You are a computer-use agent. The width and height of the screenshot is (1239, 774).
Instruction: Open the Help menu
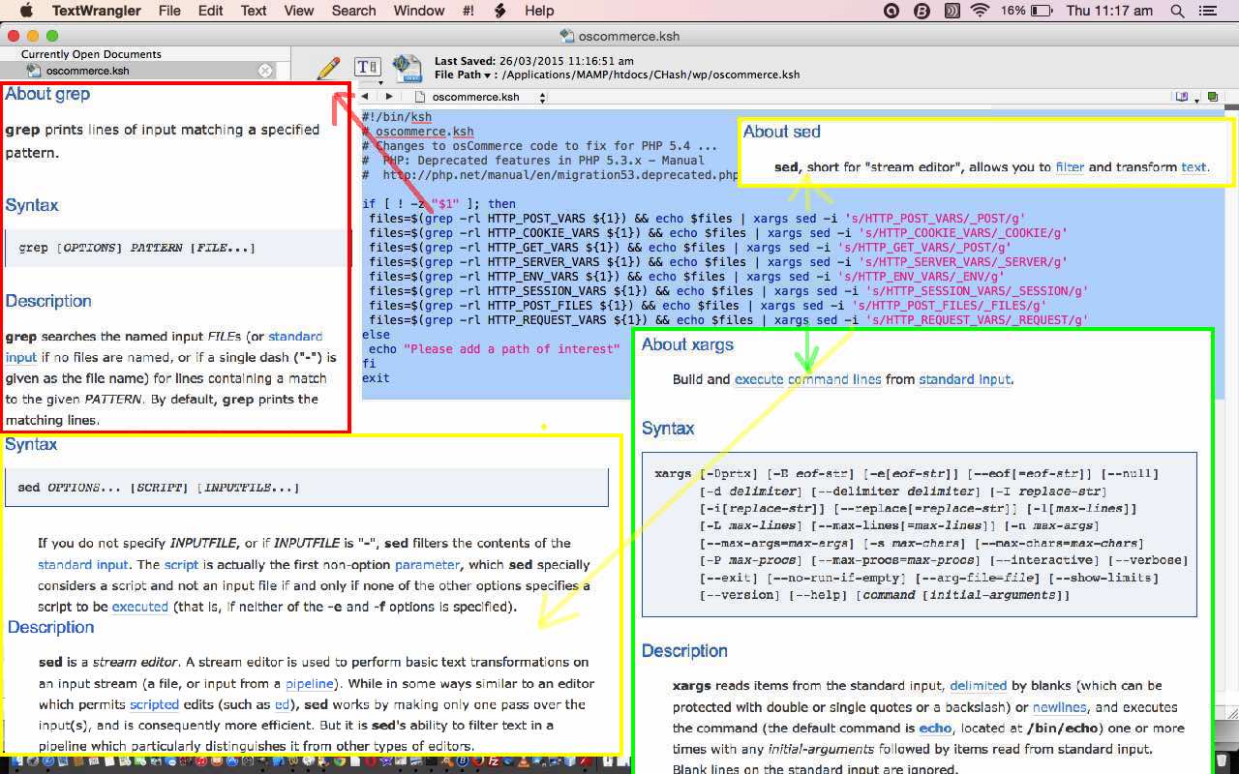click(x=539, y=11)
